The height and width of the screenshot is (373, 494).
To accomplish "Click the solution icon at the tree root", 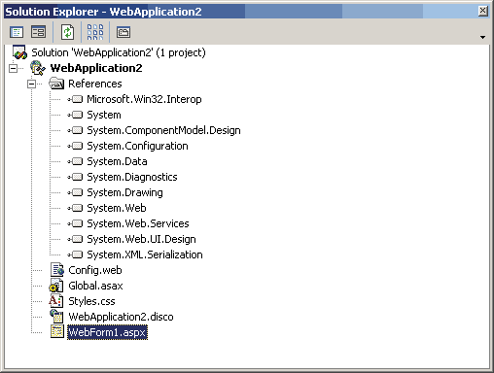I will [19, 52].
